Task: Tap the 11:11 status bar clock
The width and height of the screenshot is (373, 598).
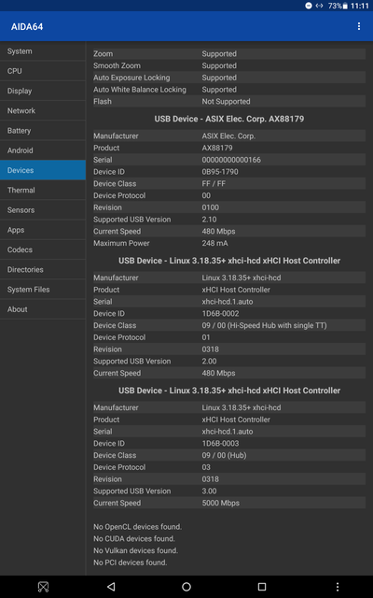Action: [360, 6]
